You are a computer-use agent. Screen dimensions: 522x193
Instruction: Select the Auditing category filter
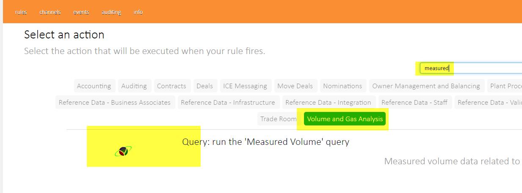tap(134, 86)
